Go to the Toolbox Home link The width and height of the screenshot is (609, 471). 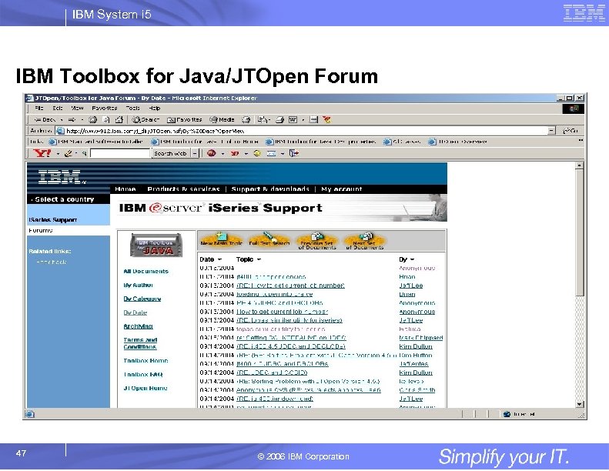coord(146,360)
